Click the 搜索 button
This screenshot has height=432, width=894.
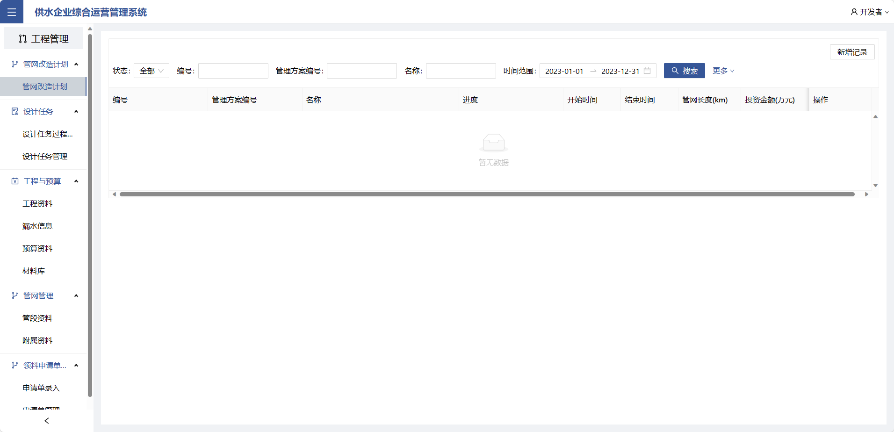pos(685,71)
